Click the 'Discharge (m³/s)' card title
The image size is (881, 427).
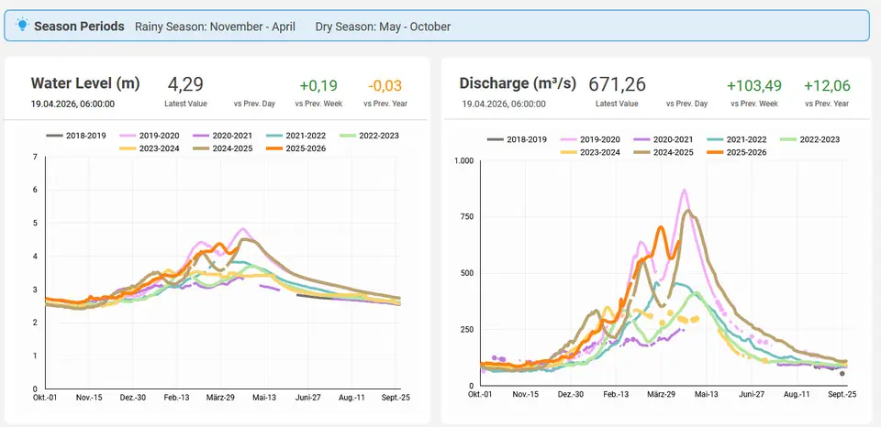coord(518,83)
